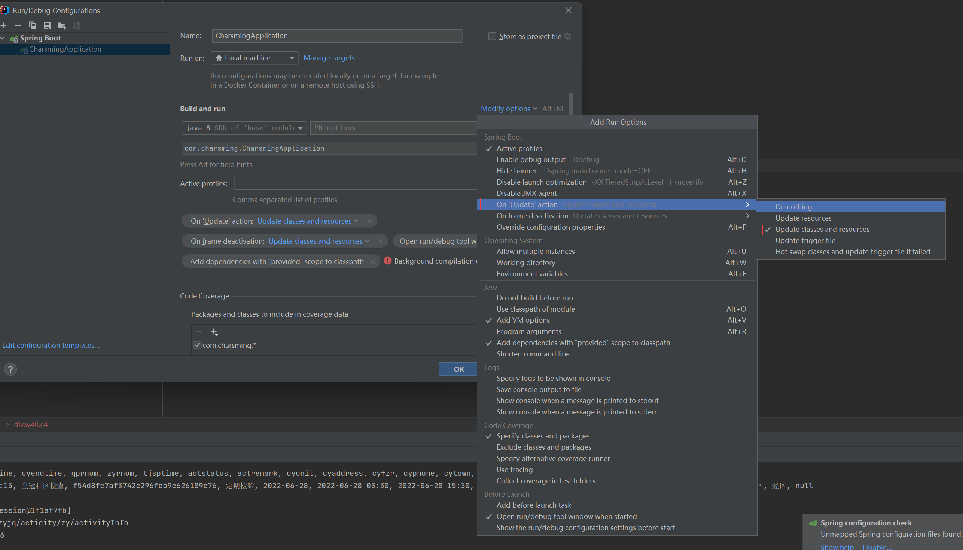Select Disable JMX agent option

[x=617, y=193]
